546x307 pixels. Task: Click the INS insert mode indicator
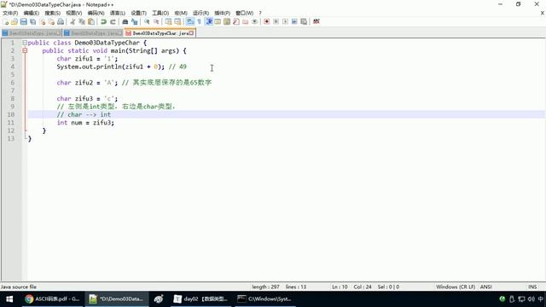532,287
